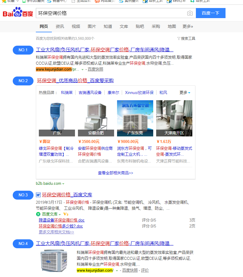Open document 降温设备环保空调价格.doc
Viewport: 243px width, 277px height.
point(62,220)
